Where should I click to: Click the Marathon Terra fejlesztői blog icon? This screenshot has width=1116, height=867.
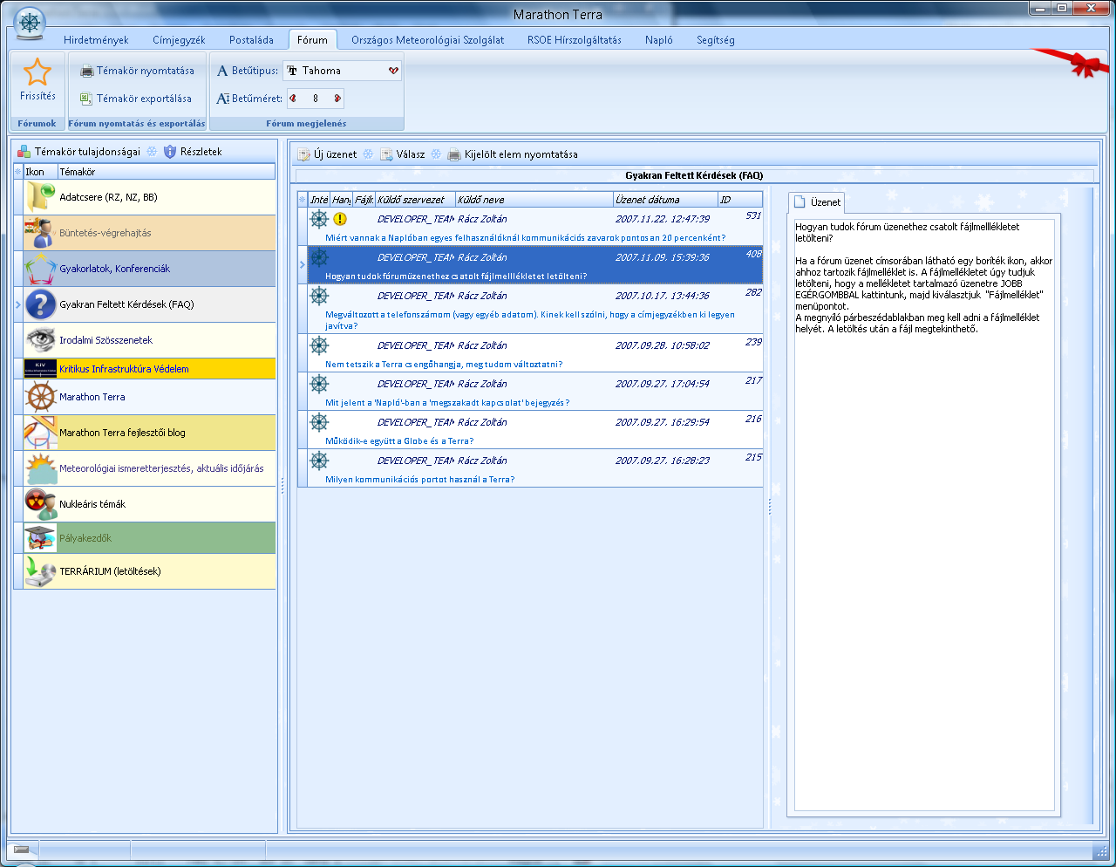click(x=40, y=433)
